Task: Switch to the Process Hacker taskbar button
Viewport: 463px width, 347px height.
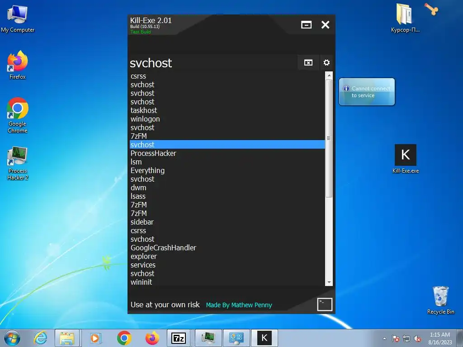Action: click(x=208, y=338)
